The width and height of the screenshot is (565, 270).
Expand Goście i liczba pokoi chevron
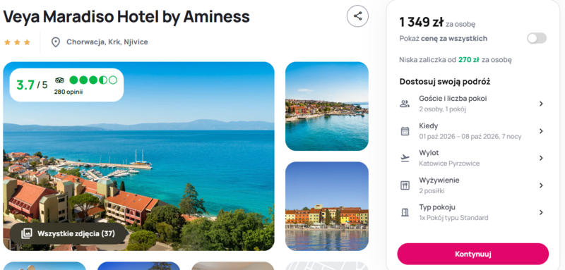(541, 104)
